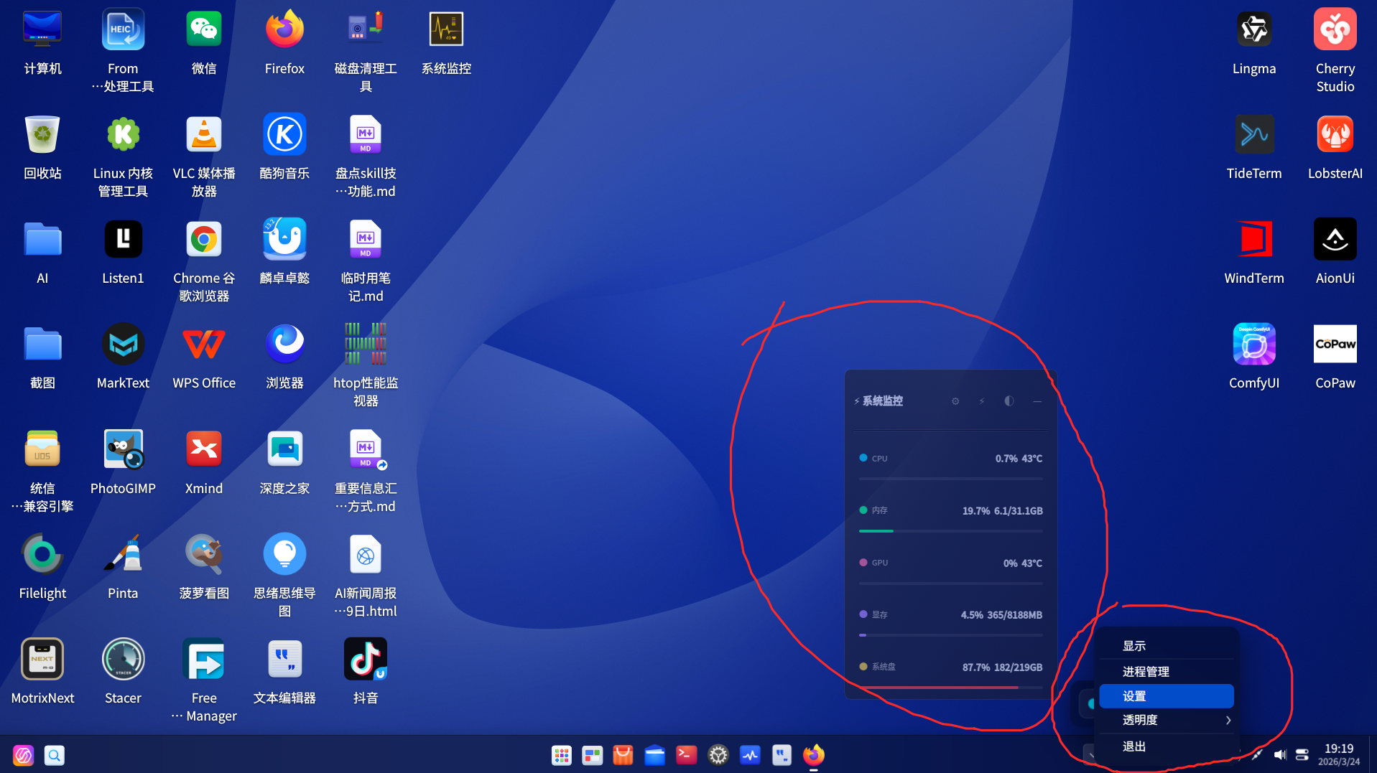
Task: Expand the taskbar tray chevron
Action: (x=1093, y=754)
